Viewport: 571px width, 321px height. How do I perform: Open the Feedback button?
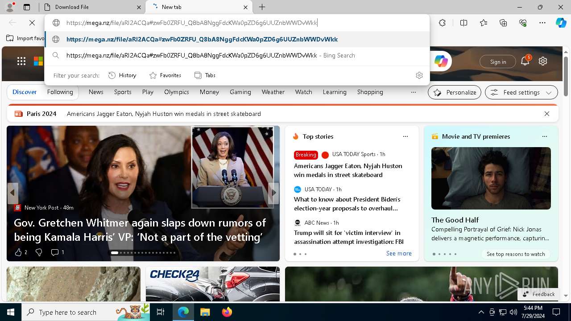(x=538, y=294)
